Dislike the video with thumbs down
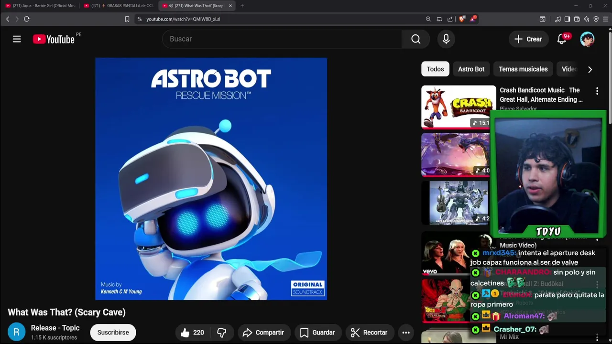The height and width of the screenshot is (344, 612). click(222, 333)
